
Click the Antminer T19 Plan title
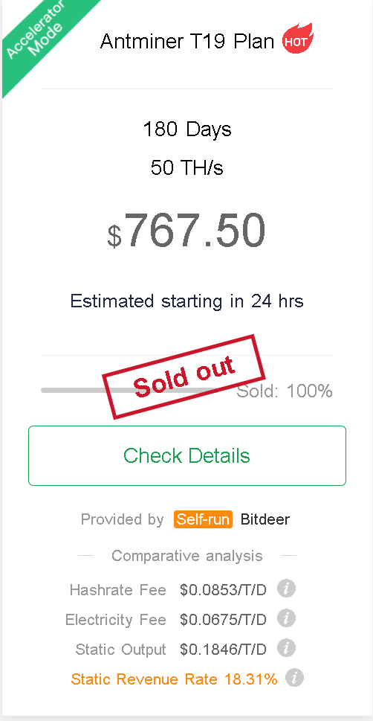[x=187, y=42]
